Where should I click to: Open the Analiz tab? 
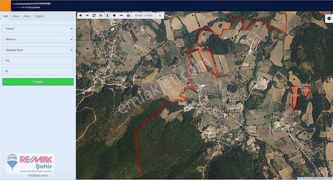point(27,16)
